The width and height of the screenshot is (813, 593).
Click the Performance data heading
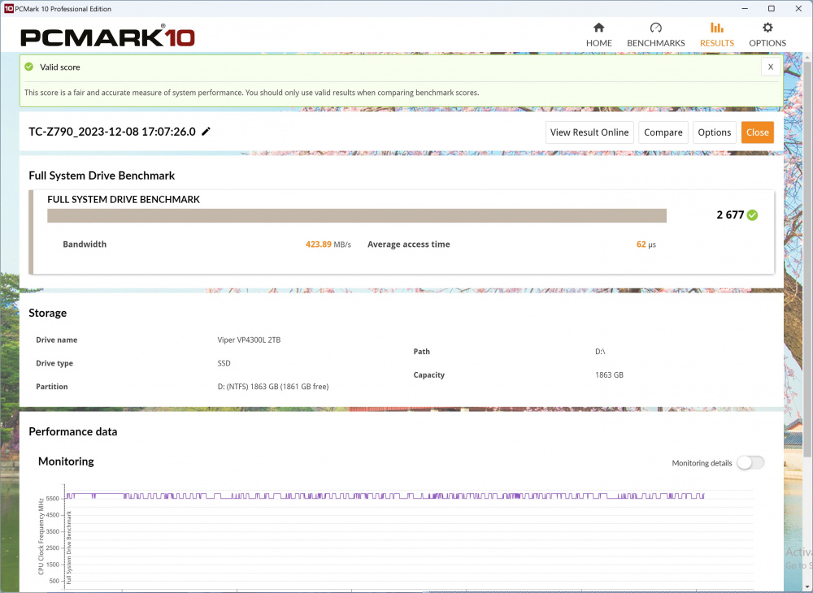click(73, 431)
